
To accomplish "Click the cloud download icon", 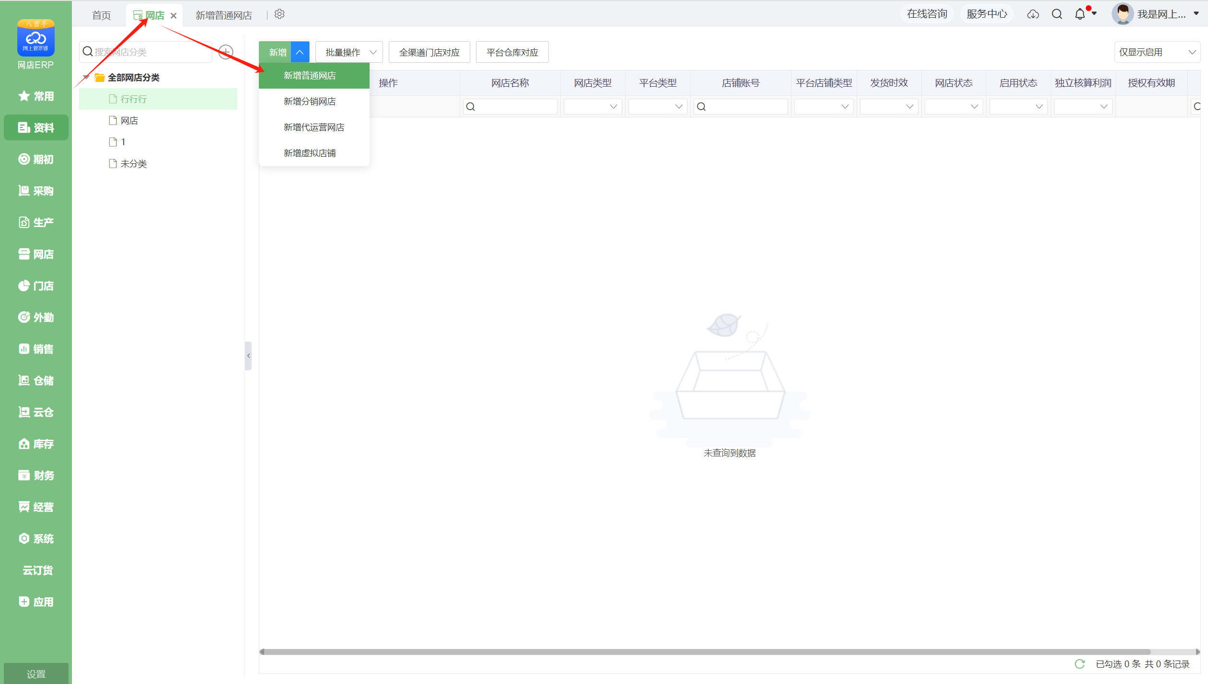I will coord(1033,14).
